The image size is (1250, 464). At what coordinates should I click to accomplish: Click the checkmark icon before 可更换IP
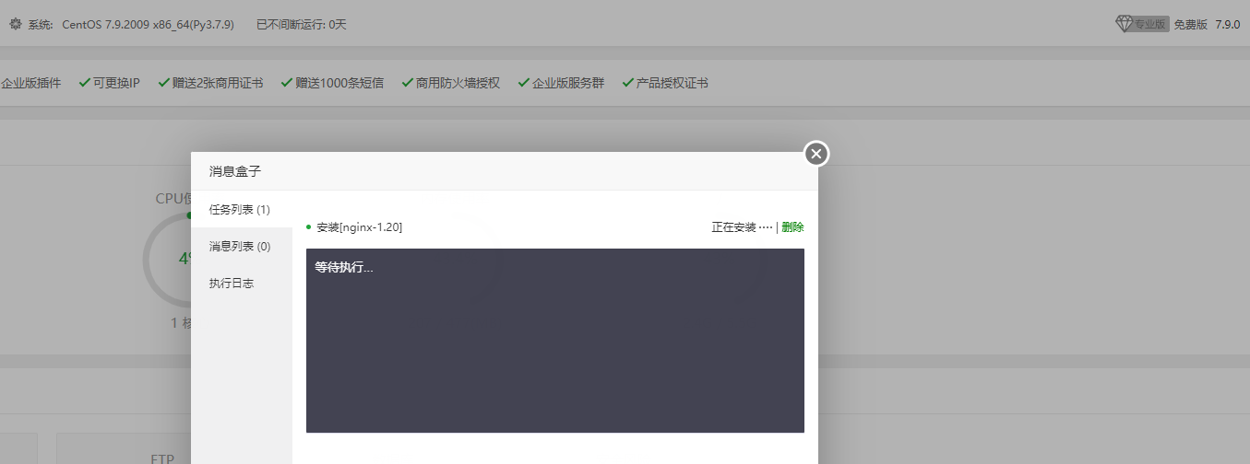tap(84, 83)
